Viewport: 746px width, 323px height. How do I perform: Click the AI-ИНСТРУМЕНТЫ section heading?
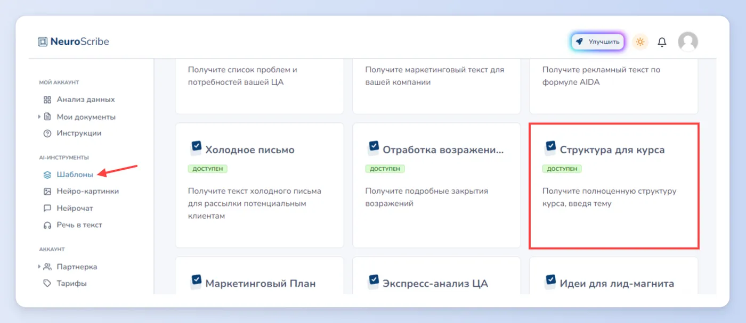(x=64, y=158)
